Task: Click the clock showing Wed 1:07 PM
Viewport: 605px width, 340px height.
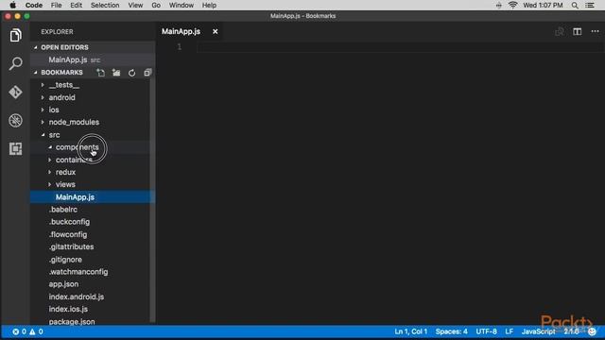Action: click(543, 5)
